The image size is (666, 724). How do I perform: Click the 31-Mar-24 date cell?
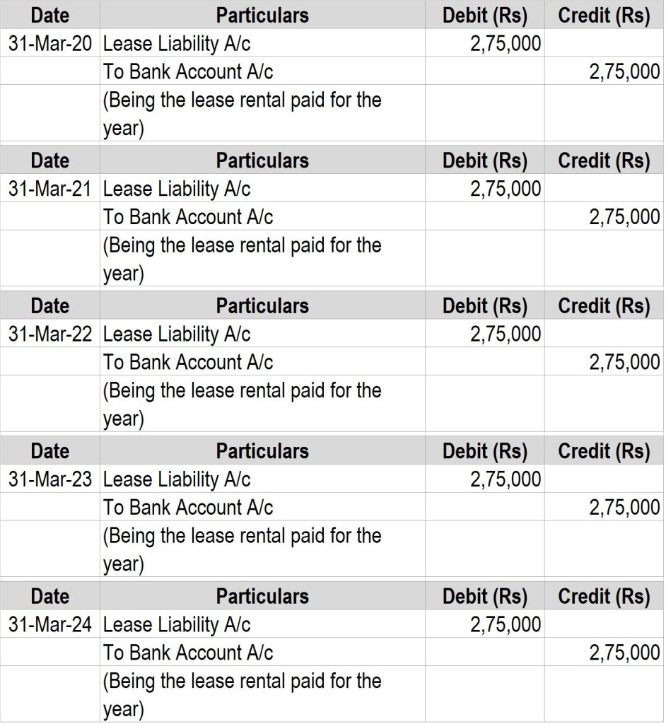50,624
